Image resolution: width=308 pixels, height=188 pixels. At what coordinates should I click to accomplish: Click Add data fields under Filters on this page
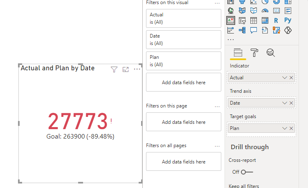(184, 122)
